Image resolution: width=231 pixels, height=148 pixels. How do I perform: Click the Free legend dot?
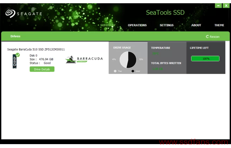(x=115, y=71)
